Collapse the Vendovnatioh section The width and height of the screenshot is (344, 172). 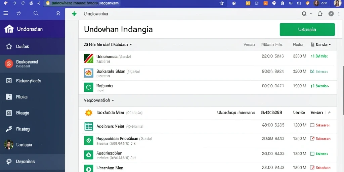[x=99, y=100]
